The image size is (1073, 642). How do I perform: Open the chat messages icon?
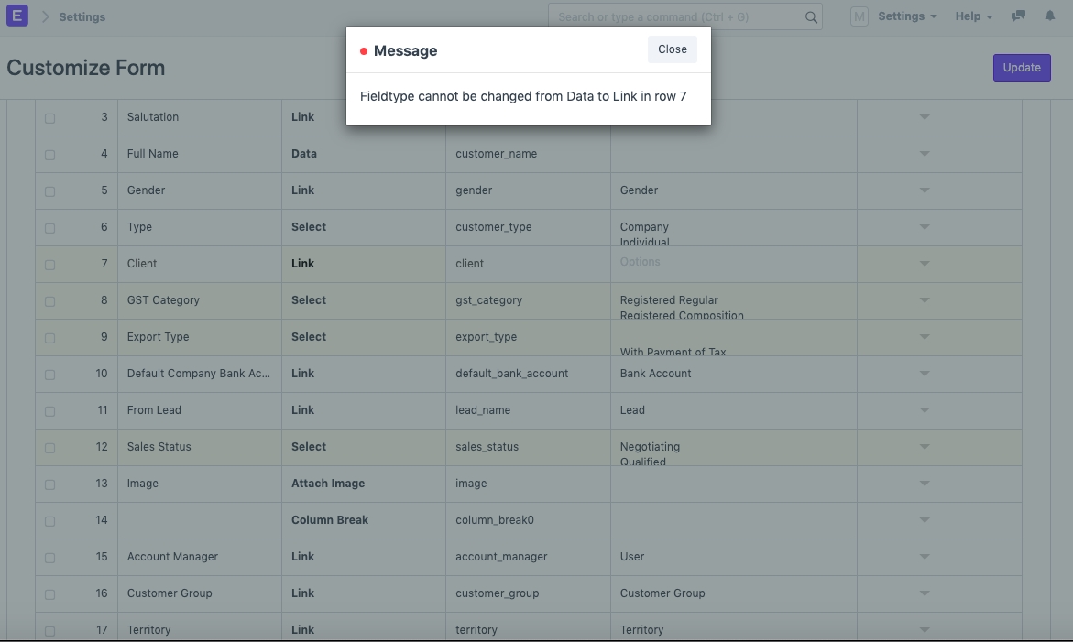(x=1018, y=16)
